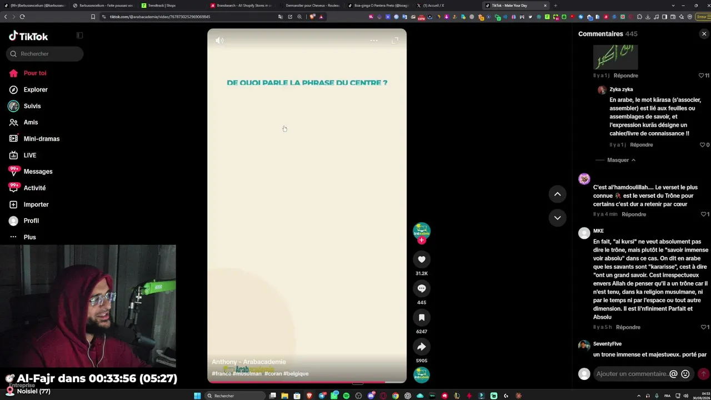Follow creator with red plus button
The width and height of the screenshot is (711, 400).
click(x=422, y=241)
